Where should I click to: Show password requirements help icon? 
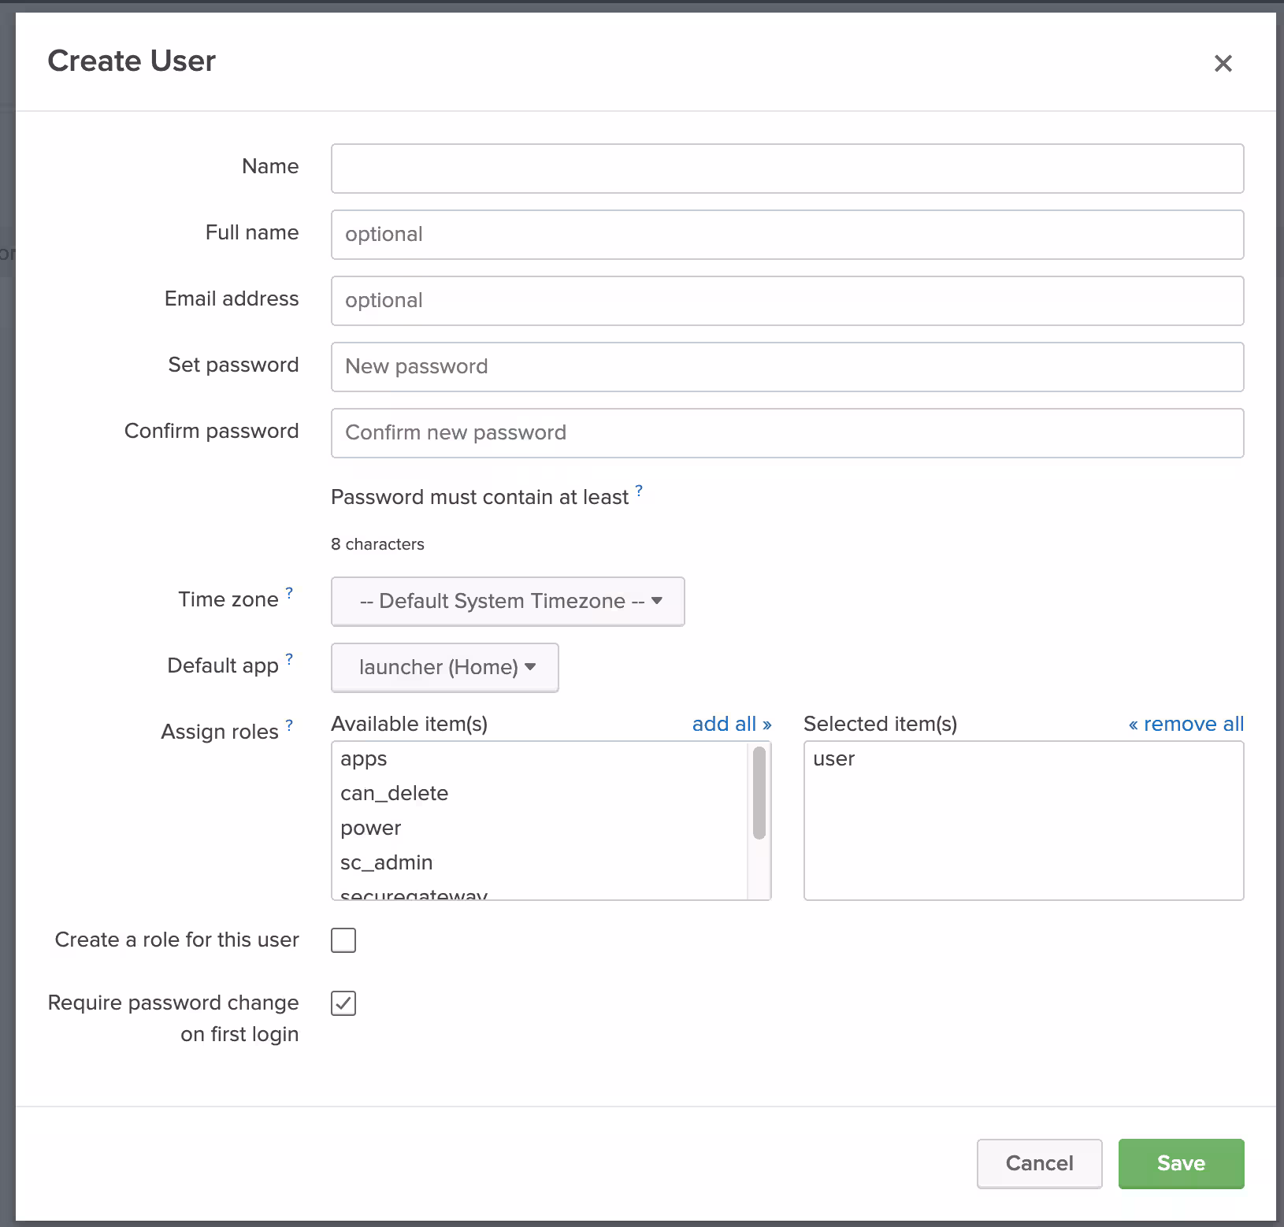(639, 491)
